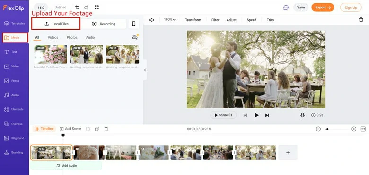Click the Add Scene button
The width and height of the screenshot is (369, 175).
coord(70,129)
